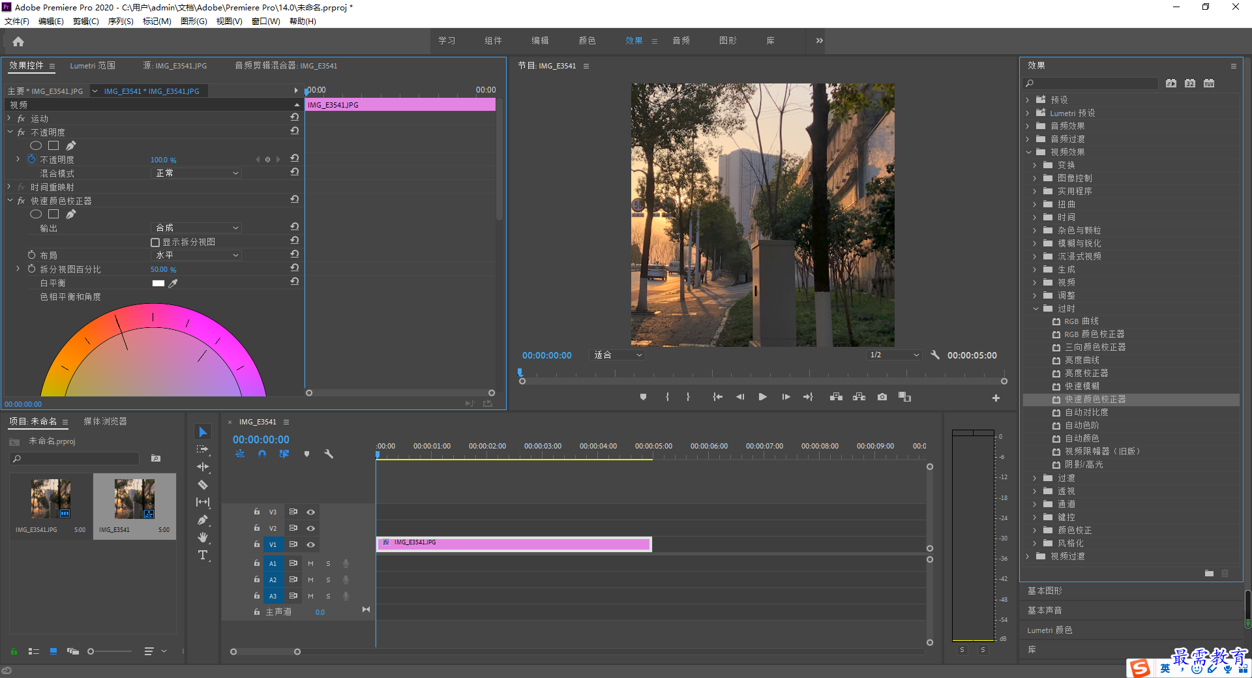Screen dimensions: 1252x678
Task: Lock the V1 track
Action: pos(257,544)
